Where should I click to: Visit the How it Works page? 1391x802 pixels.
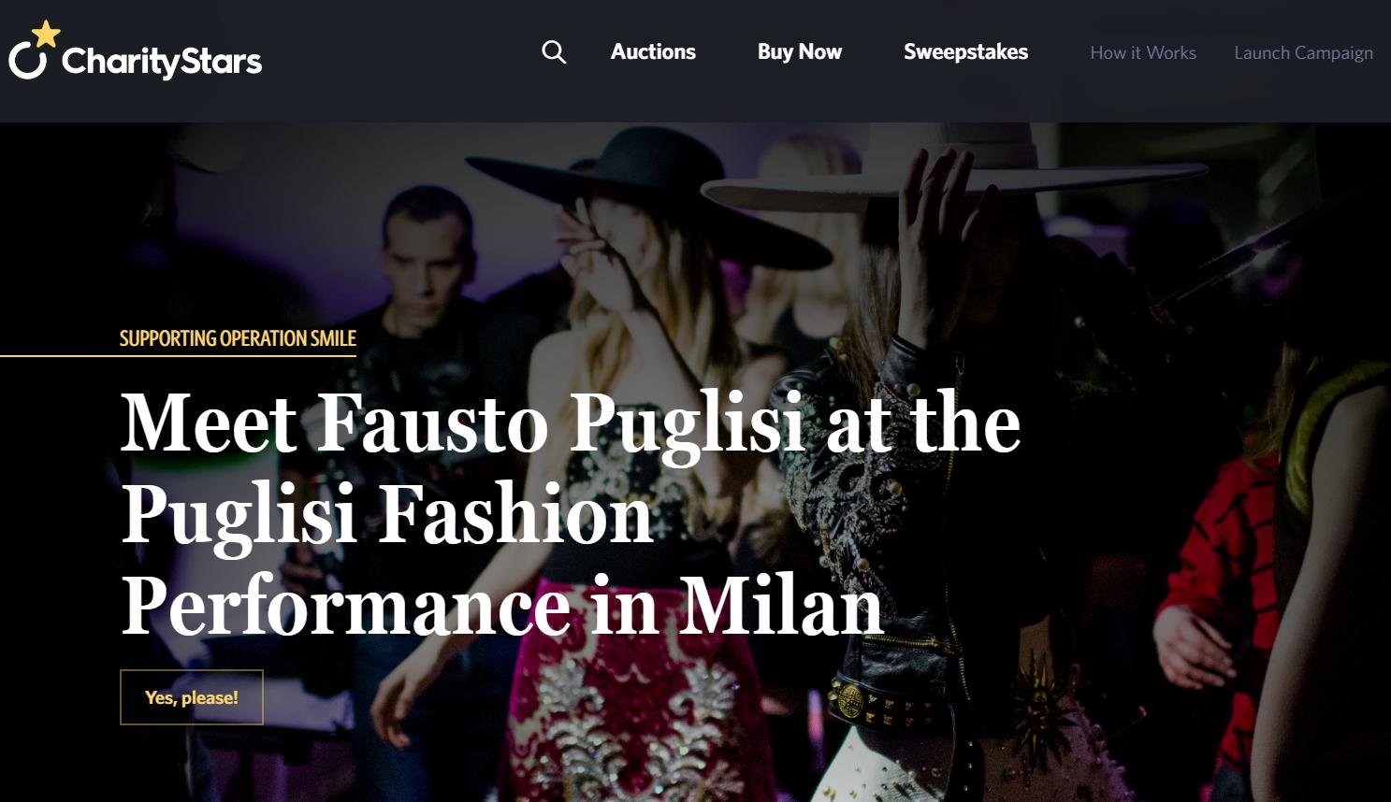(x=1143, y=53)
